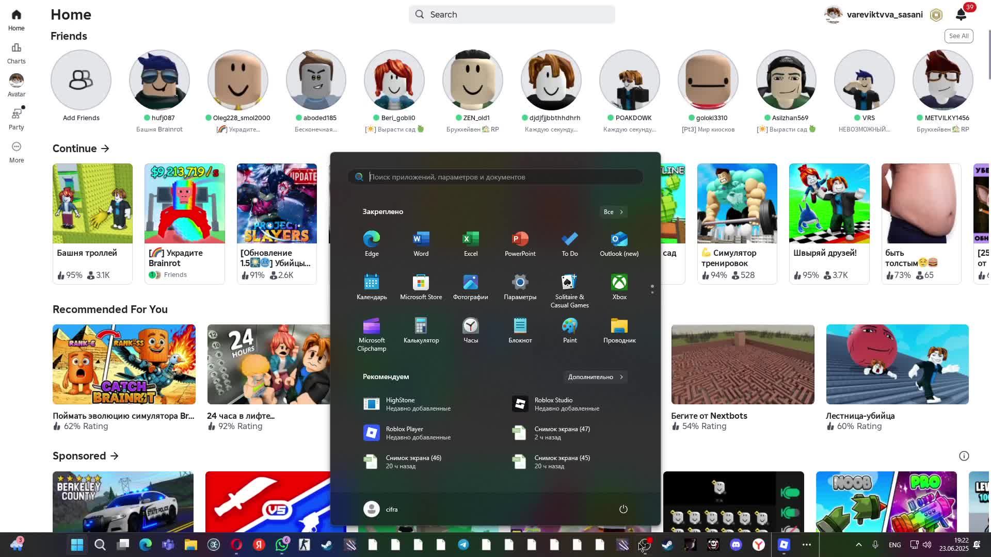Image resolution: width=991 pixels, height=557 pixels.
Task: Click the power button in Start menu
Action: [x=624, y=509]
